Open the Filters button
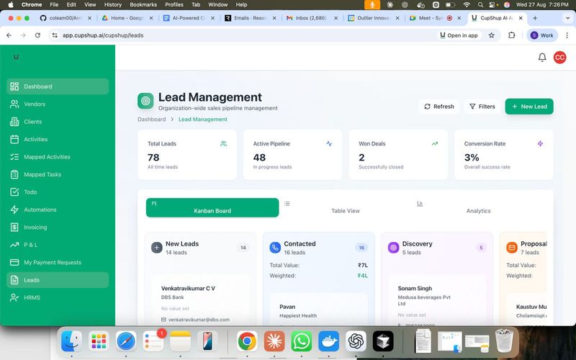Viewport: 576px width, 360px height. (482, 107)
